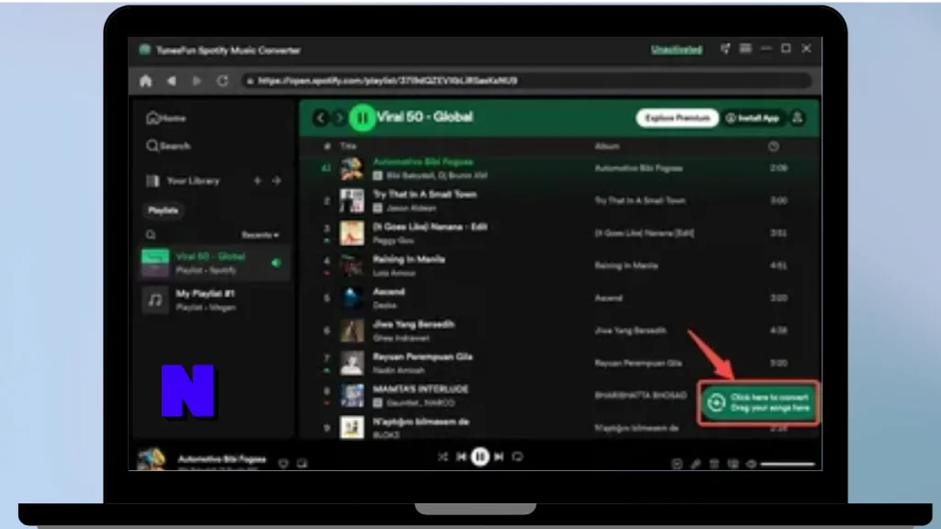Viewport: 941px width, 529px height.
Task: Click the duration clock column header
Action: point(774,146)
